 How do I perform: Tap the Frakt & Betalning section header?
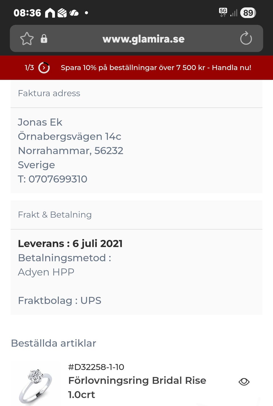(x=55, y=215)
